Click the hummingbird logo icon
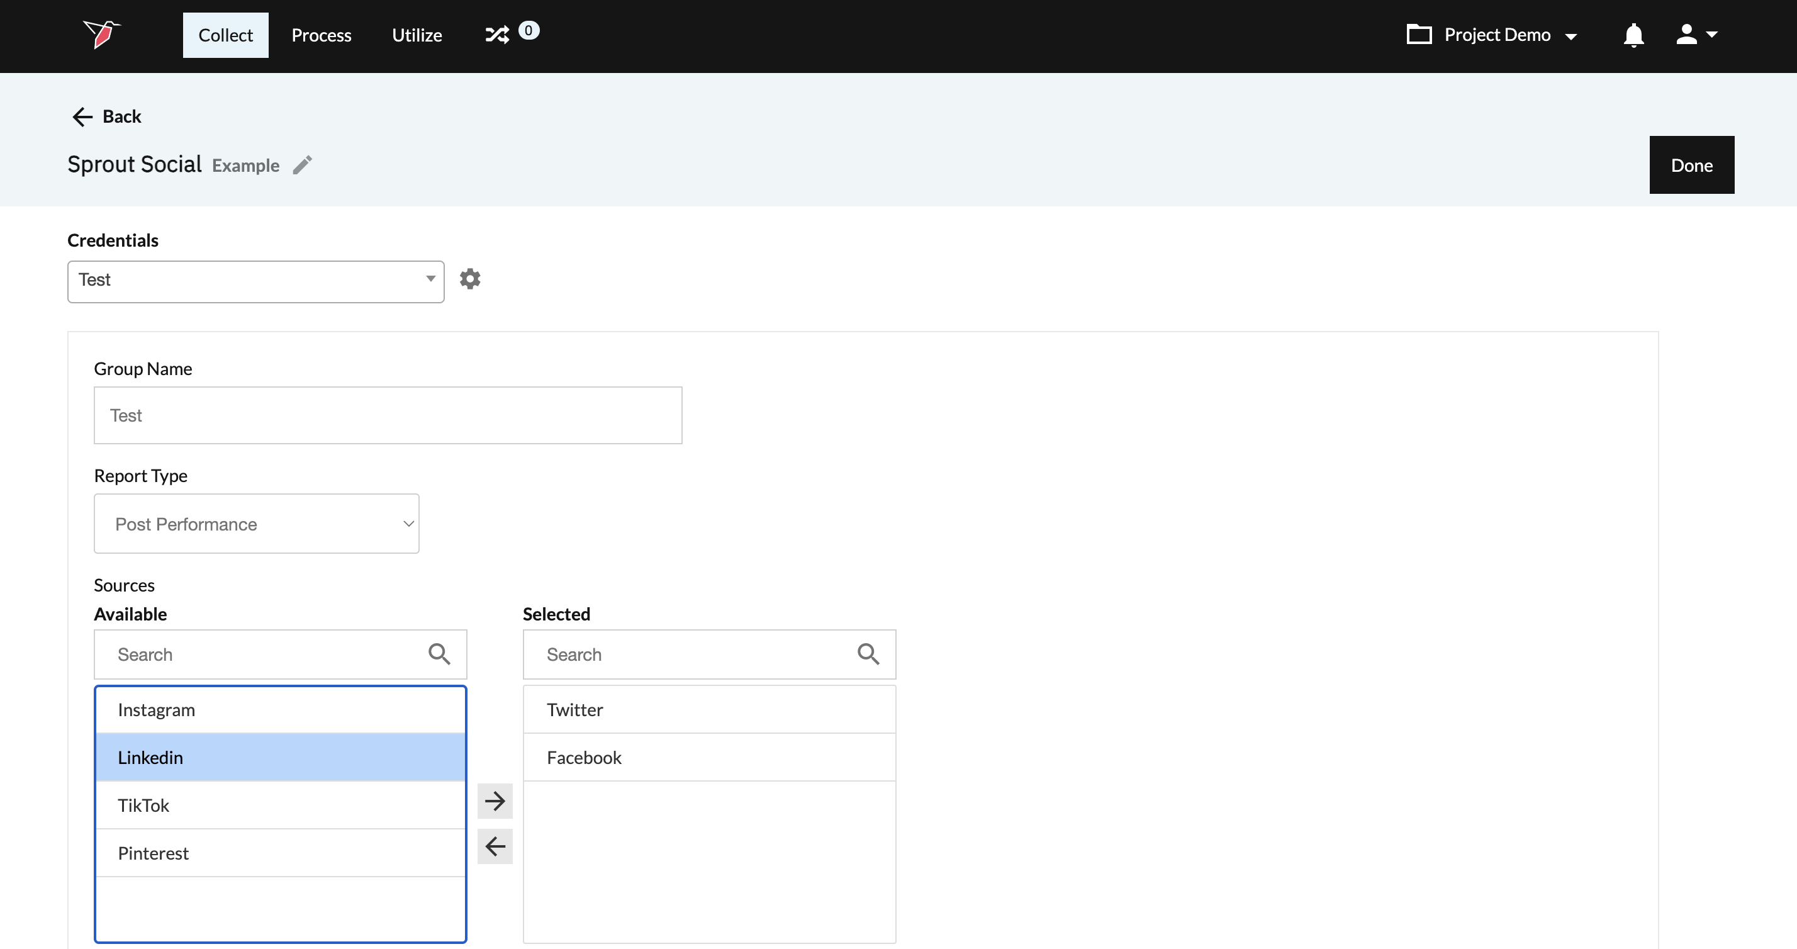Image resolution: width=1797 pixels, height=949 pixels. point(102,34)
